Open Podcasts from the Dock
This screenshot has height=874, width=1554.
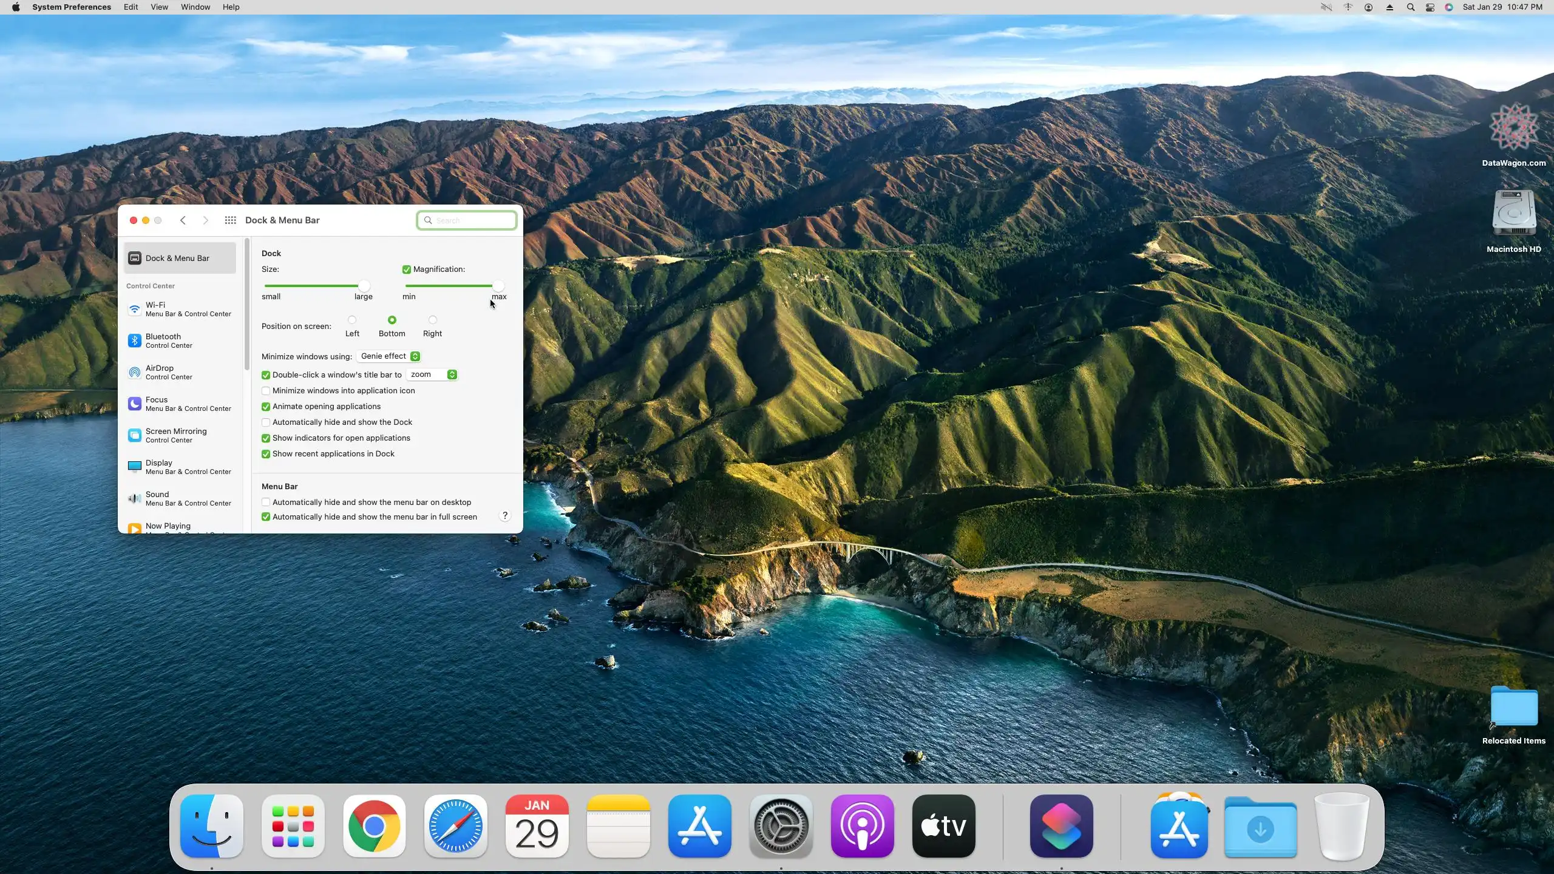[862, 826]
